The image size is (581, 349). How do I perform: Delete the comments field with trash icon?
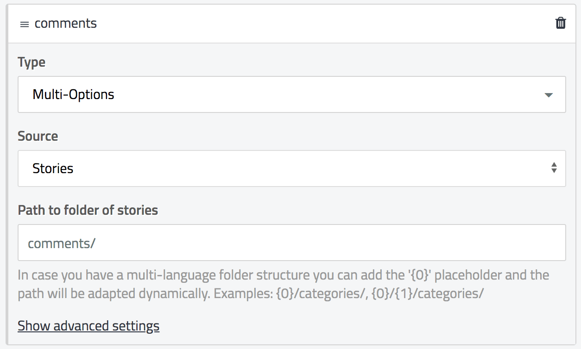coord(561,23)
